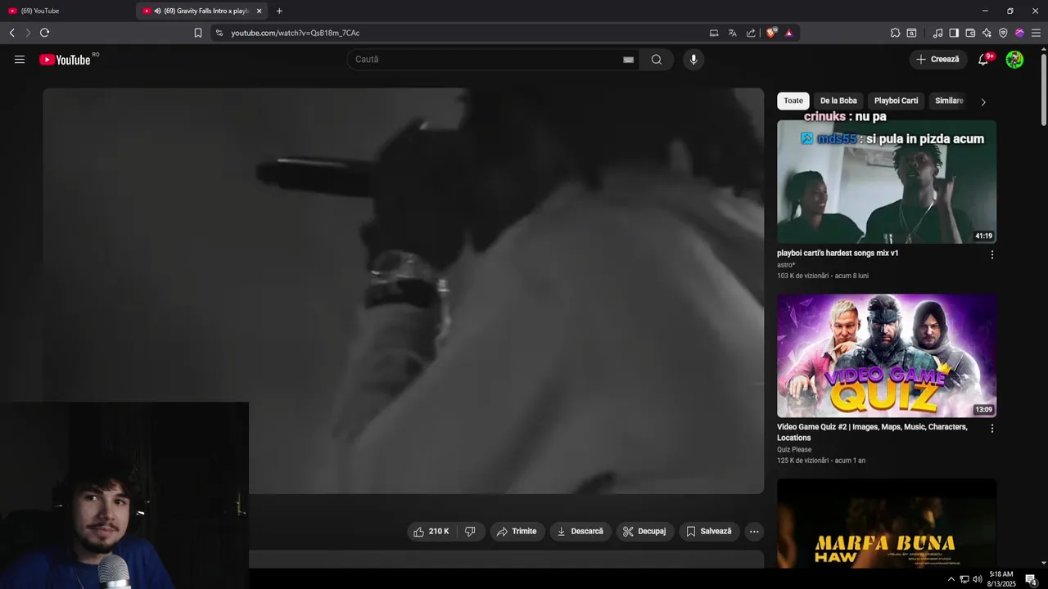Open Brave VPN shield icon
Screen dimensions: 1048x589
pyautogui.click(x=1003, y=33)
